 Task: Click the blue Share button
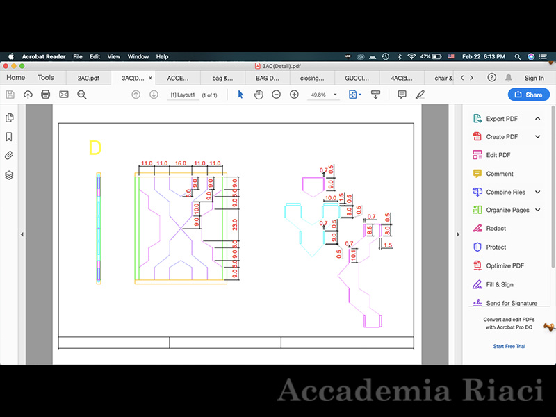[529, 95]
